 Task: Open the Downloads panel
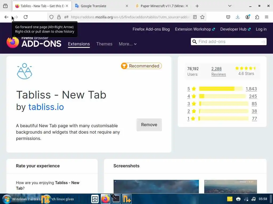coord(238,17)
